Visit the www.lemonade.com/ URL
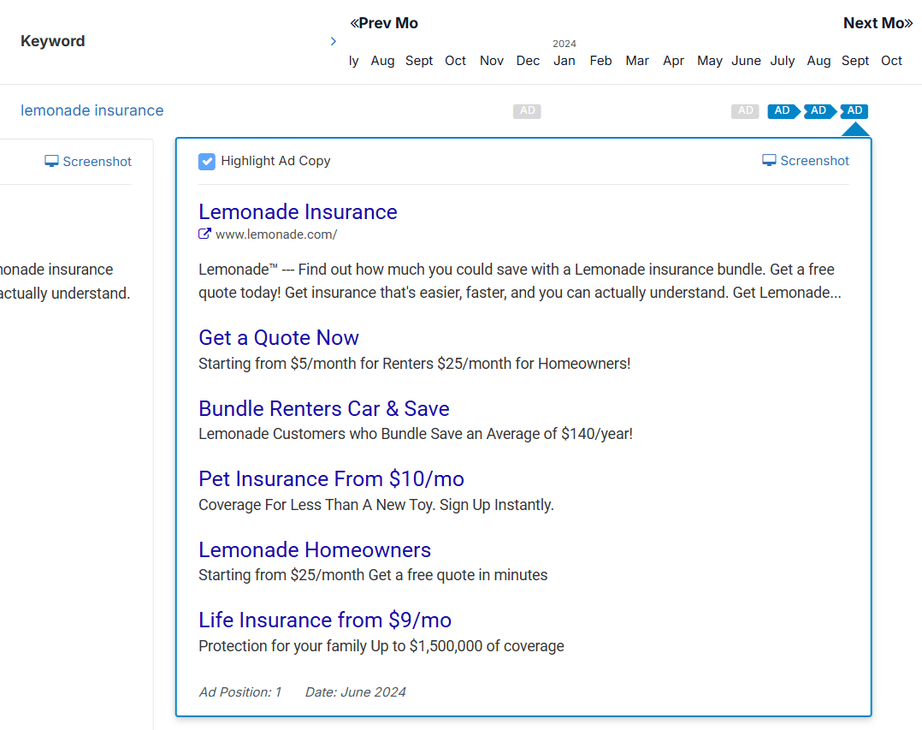Screen dimensions: 922x730 tap(275, 234)
